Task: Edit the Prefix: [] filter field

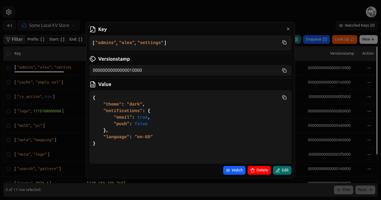Action: tap(36, 39)
